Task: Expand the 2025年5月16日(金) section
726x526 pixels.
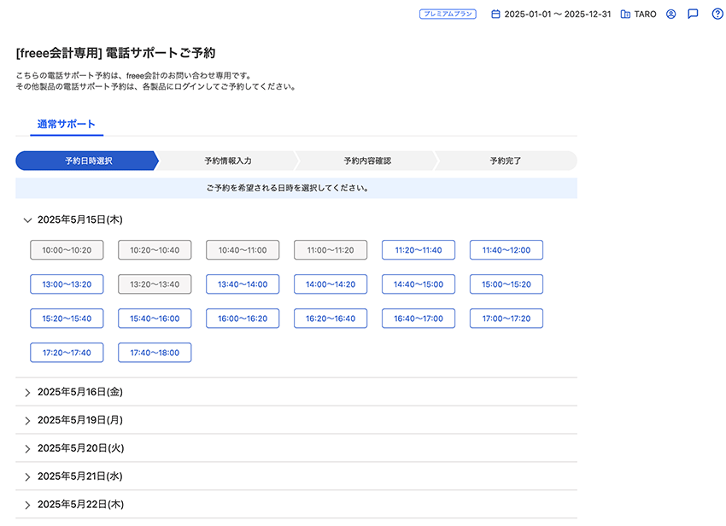Action: pos(28,393)
